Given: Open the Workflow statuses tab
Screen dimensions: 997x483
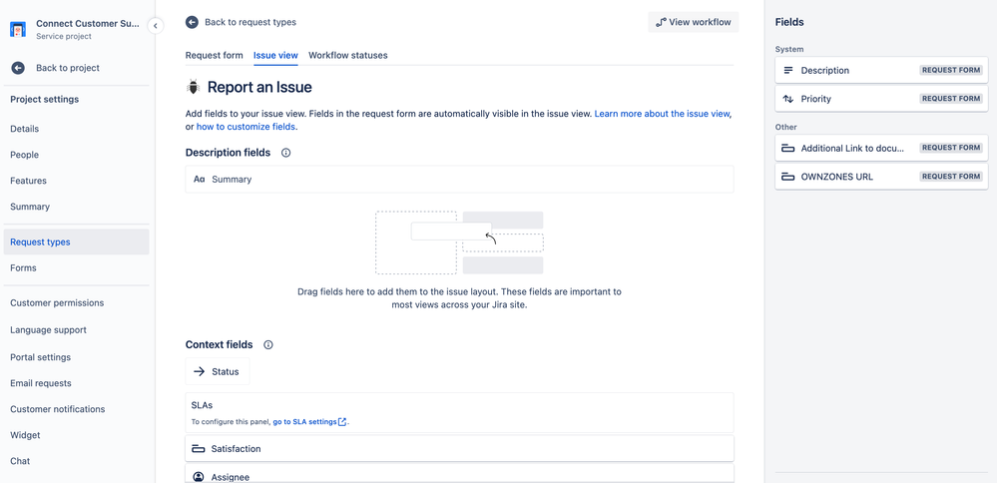Looking at the screenshot, I should (x=348, y=55).
